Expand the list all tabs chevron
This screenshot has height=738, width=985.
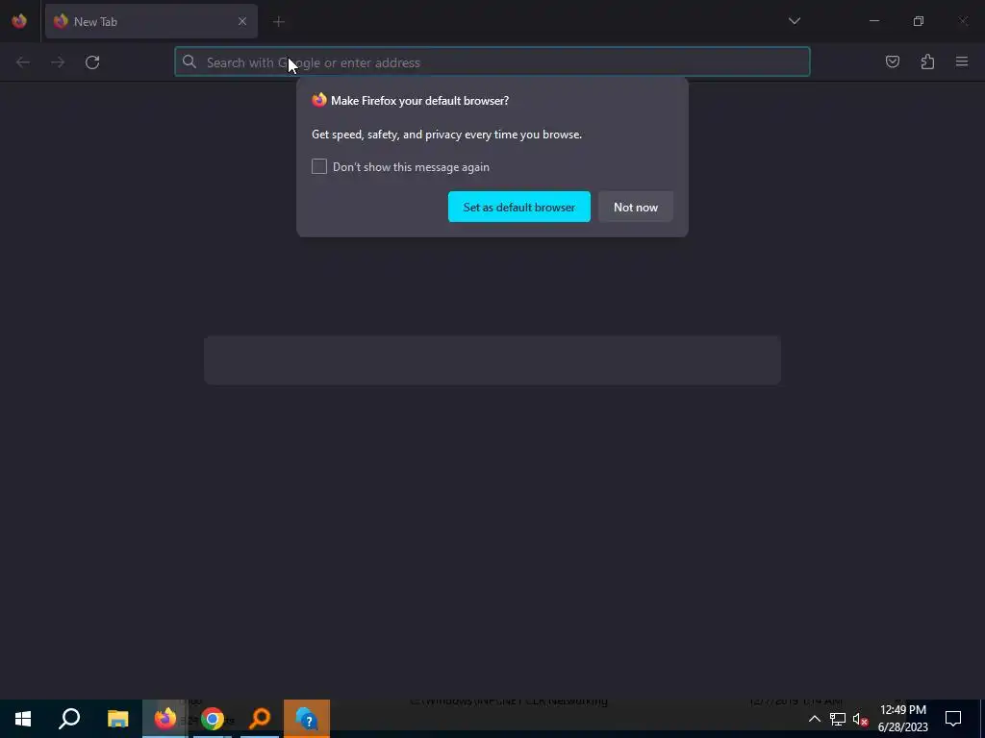pos(794,21)
